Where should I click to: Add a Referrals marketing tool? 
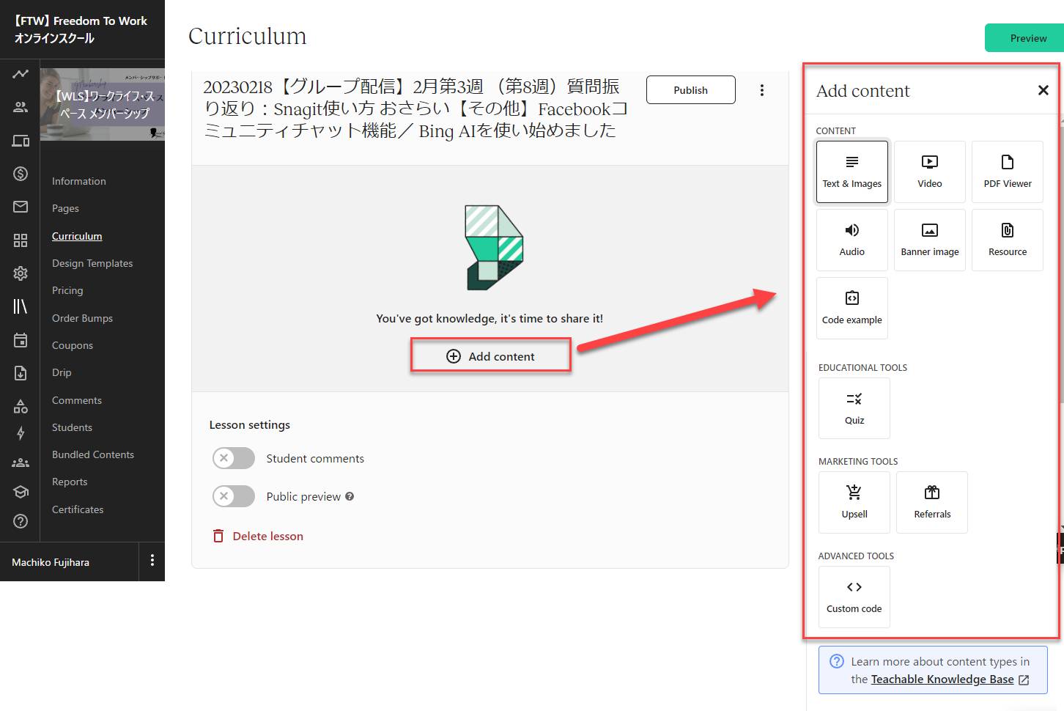[932, 502]
